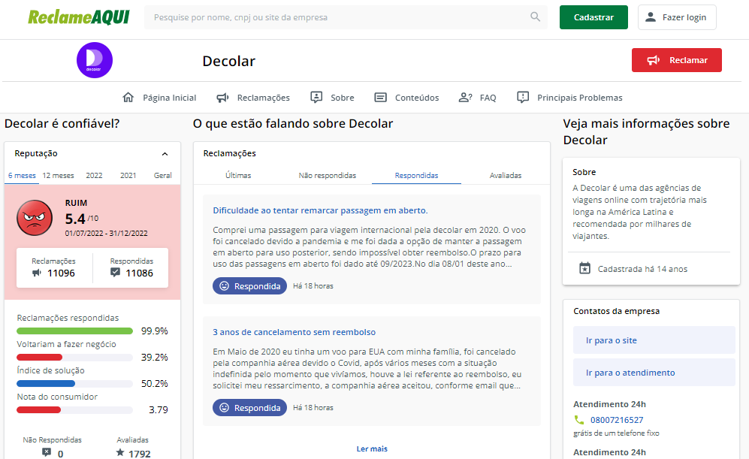749x459 pixels.
Task: Click the 99.9% value
Action: click(x=154, y=331)
